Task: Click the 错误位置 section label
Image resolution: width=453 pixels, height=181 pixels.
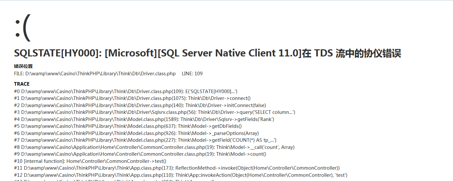Action: click(23, 66)
